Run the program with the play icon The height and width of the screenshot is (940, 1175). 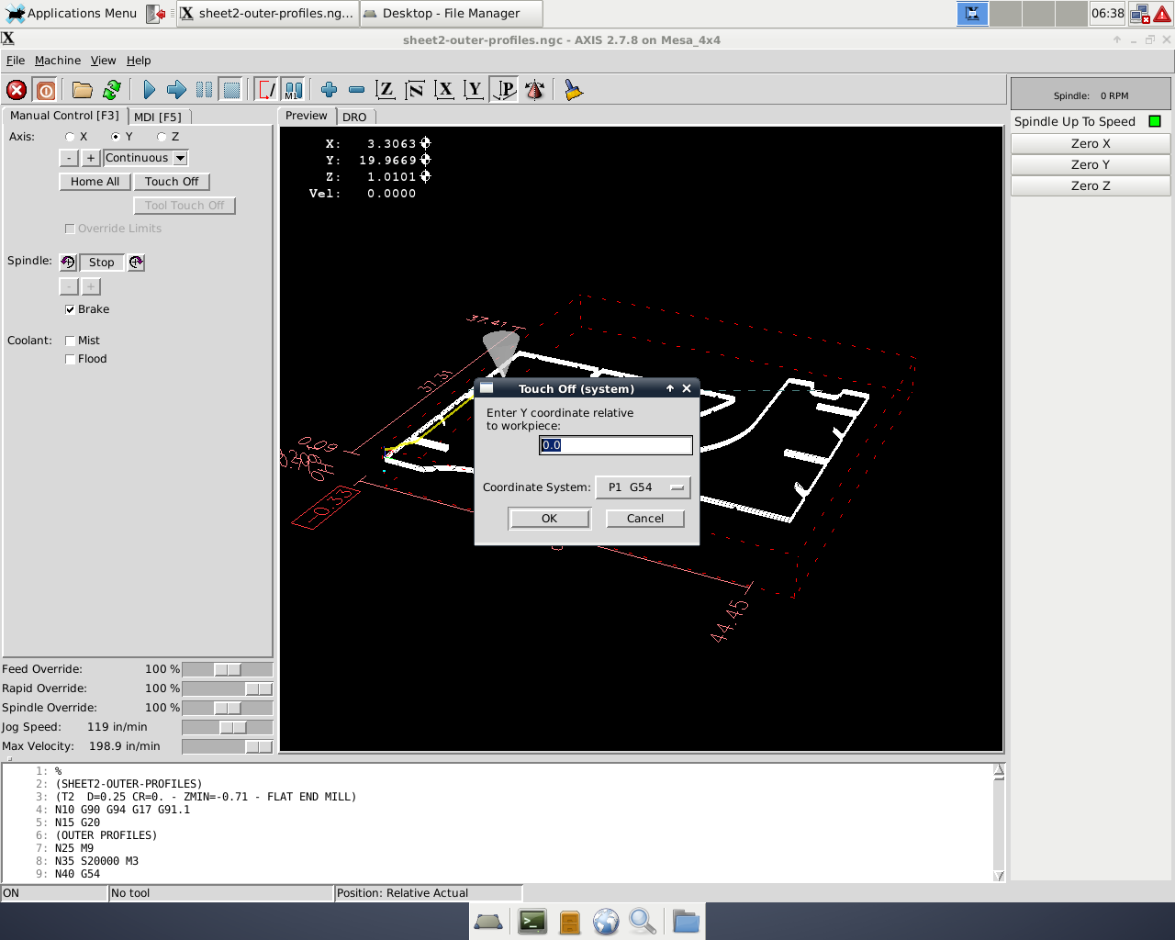[x=149, y=90]
